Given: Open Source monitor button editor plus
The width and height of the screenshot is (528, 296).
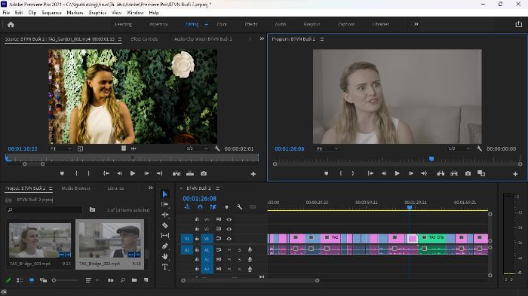Looking at the screenshot, I should coord(253,174).
